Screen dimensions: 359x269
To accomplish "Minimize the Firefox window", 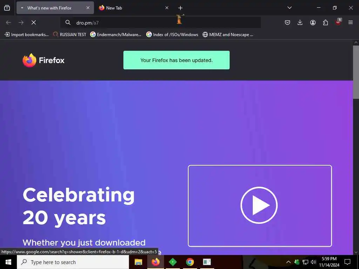I will pyautogui.click(x=318, y=8).
